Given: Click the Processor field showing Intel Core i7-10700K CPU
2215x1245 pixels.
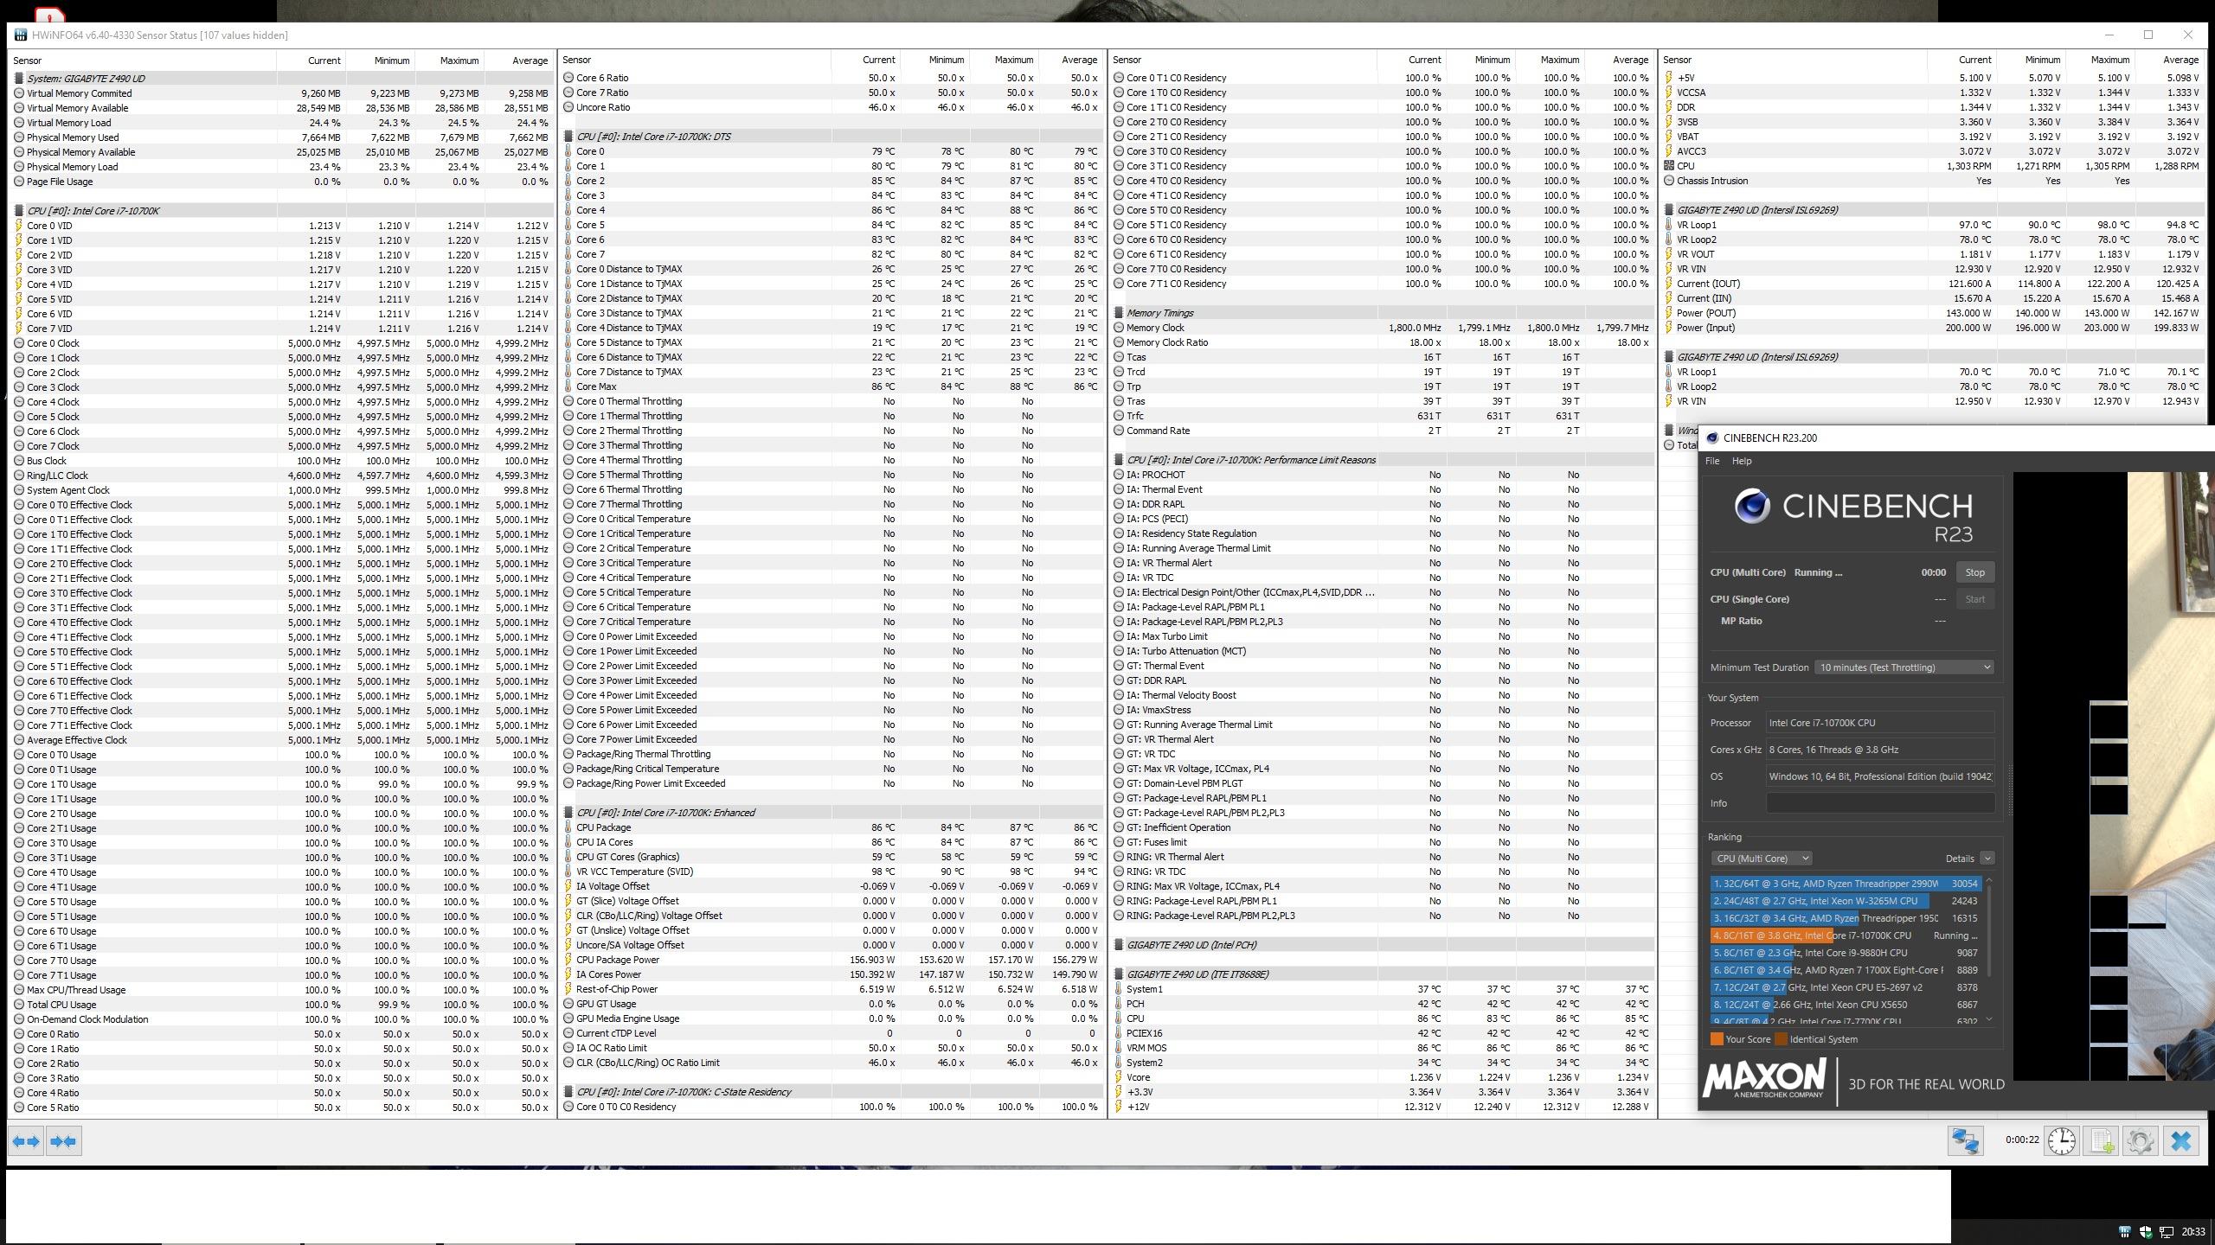Looking at the screenshot, I should (1879, 723).
